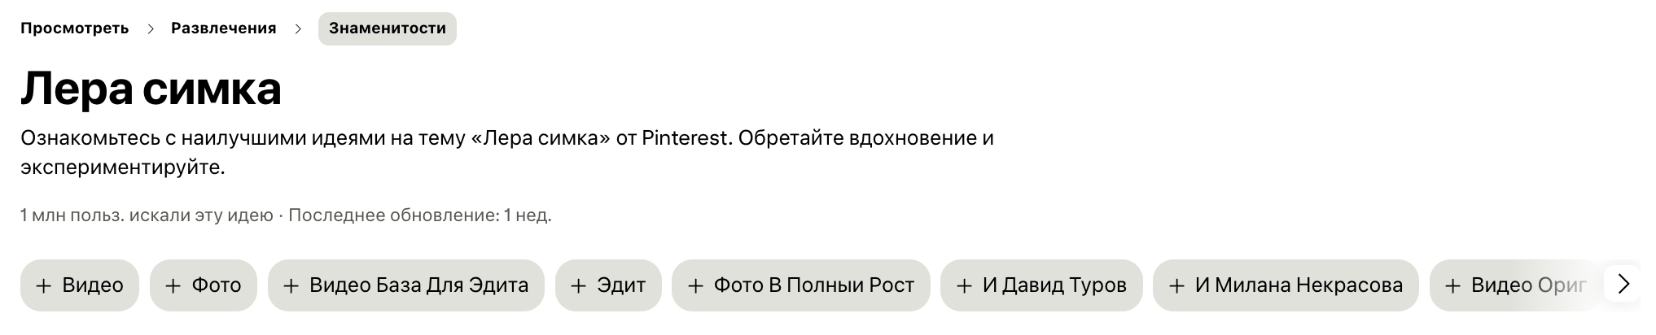Screen dimensions: 1656x335
Task: Click the plus icon on И Милана Некрасова
Action: (x=1176, y=285)
